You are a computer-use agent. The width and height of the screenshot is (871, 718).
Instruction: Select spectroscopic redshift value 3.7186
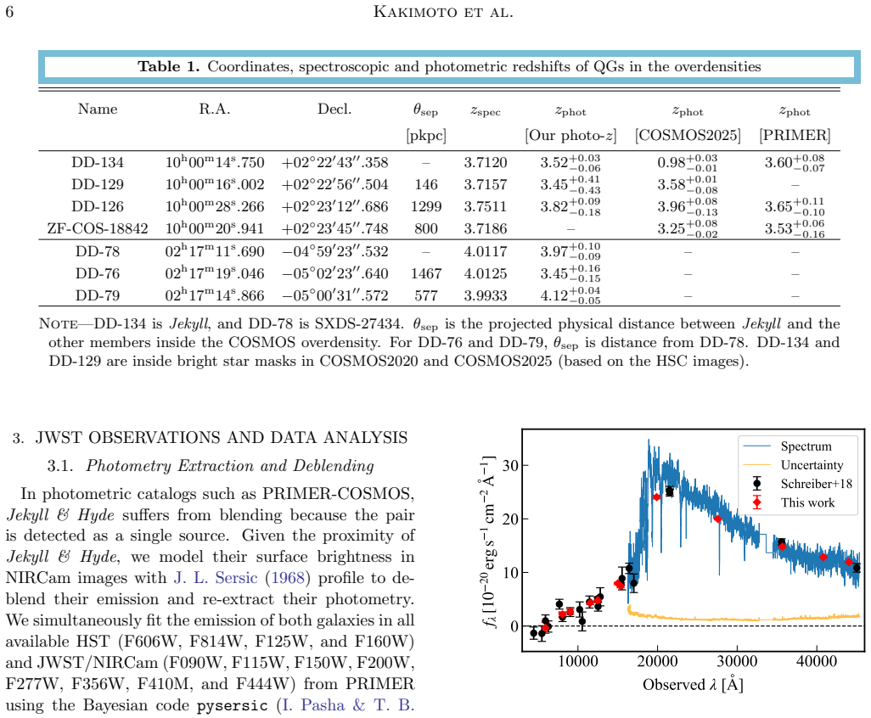486,229
